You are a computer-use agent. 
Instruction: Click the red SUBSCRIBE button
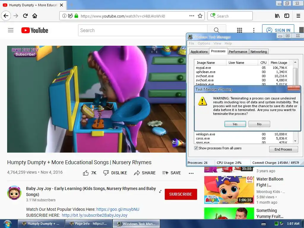[x=181, y=194]
